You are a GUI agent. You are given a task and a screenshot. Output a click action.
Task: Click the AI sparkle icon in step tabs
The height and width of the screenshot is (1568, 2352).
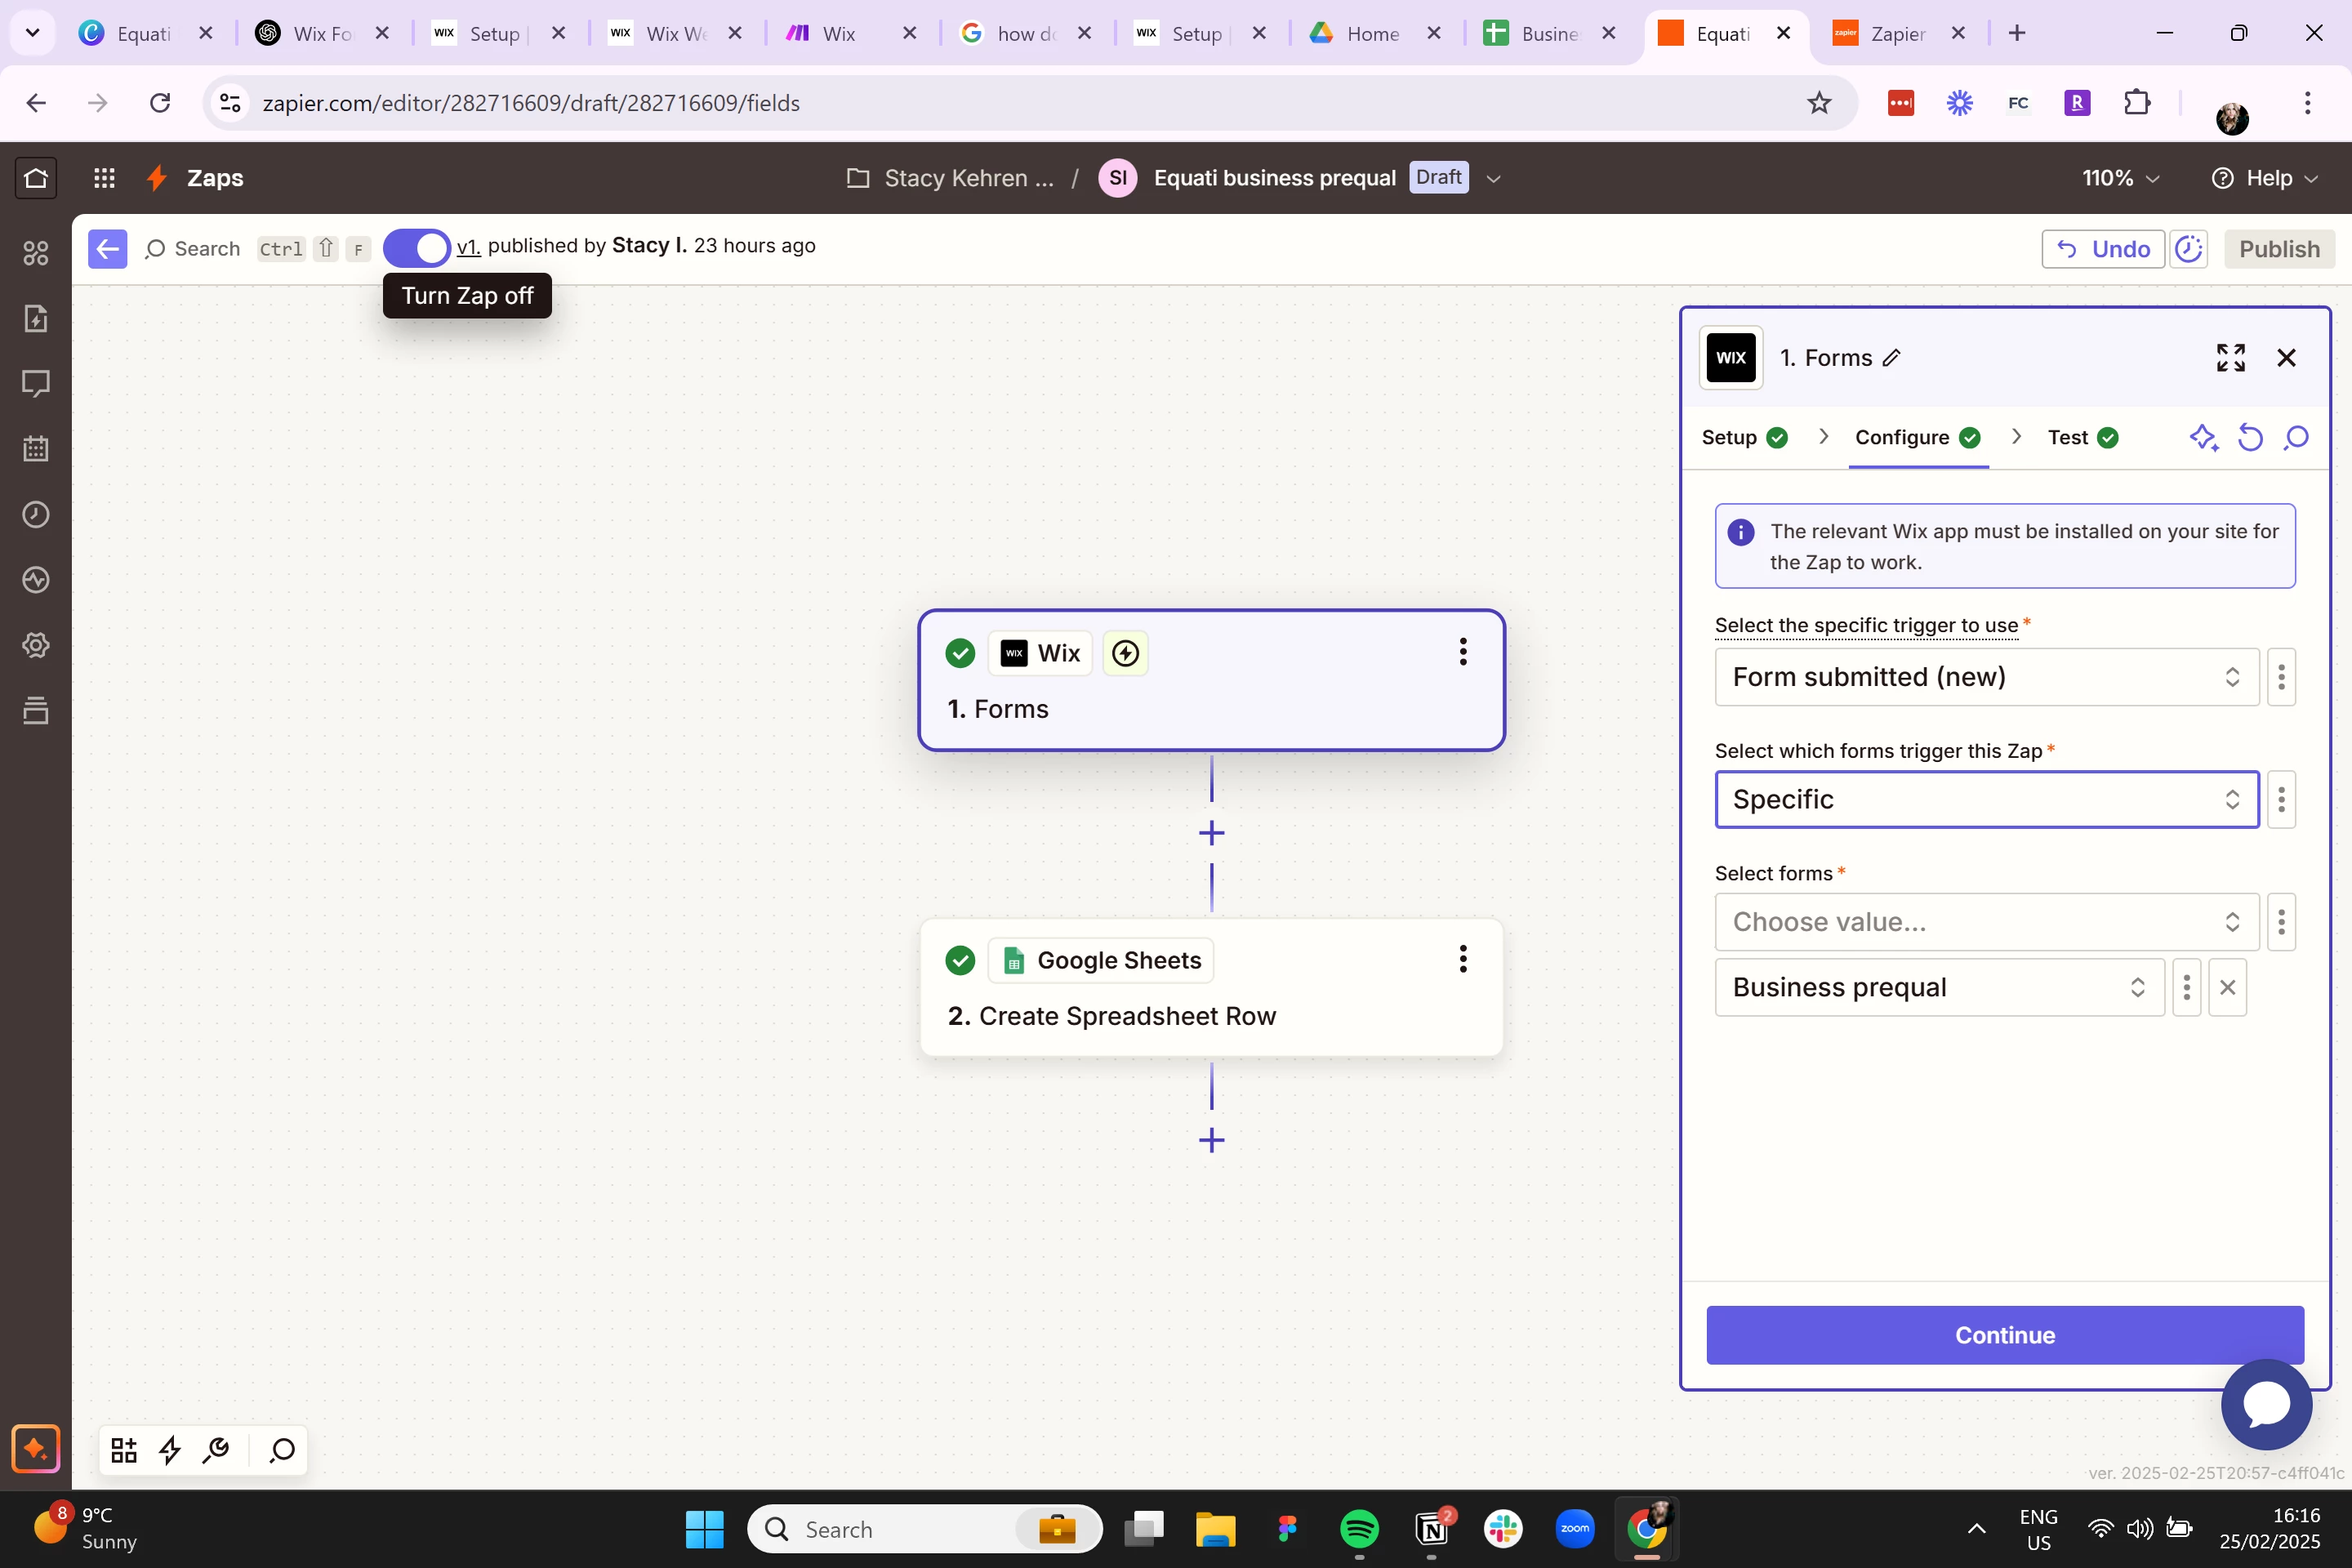pos(2204,438)
